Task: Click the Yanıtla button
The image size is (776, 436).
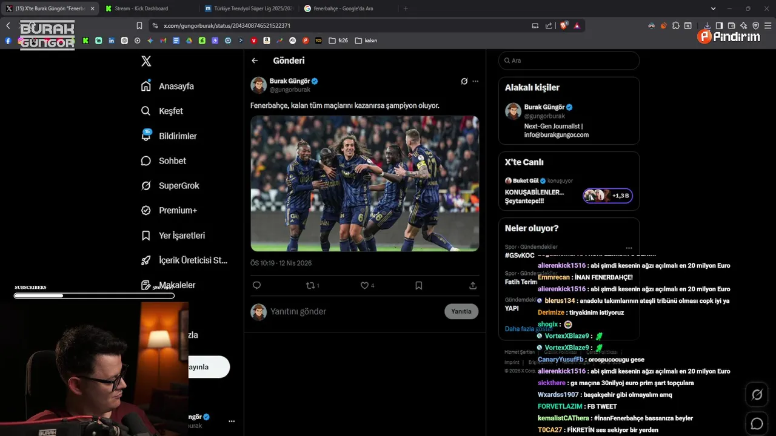Action: [x=461, y=311]
